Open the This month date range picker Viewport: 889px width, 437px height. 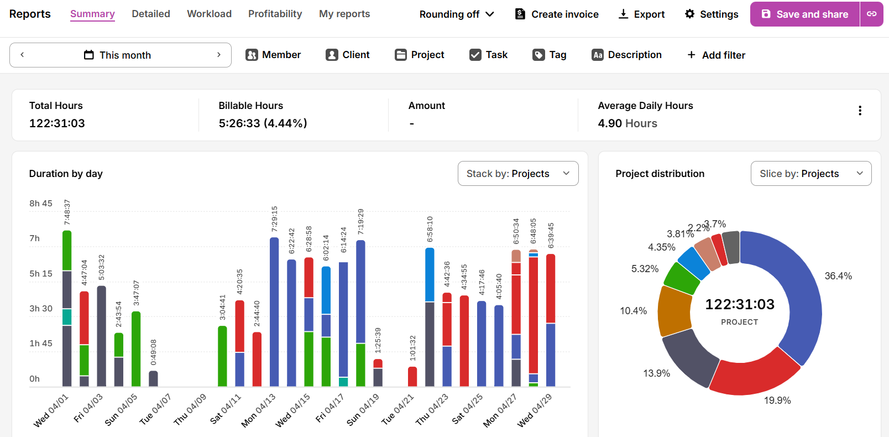tap(121, 55)
